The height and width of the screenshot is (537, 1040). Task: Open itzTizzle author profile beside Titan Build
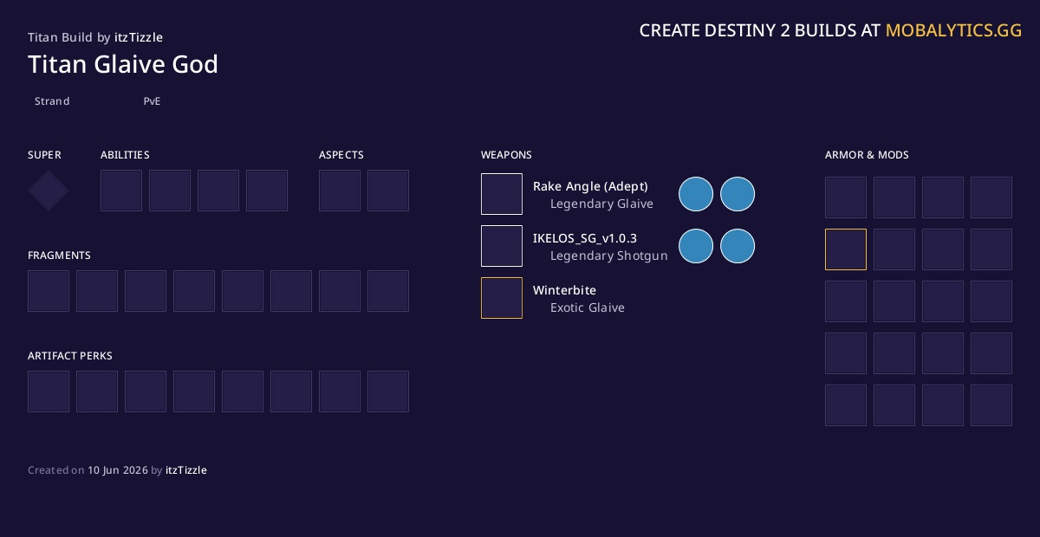(x=139, y=37)
